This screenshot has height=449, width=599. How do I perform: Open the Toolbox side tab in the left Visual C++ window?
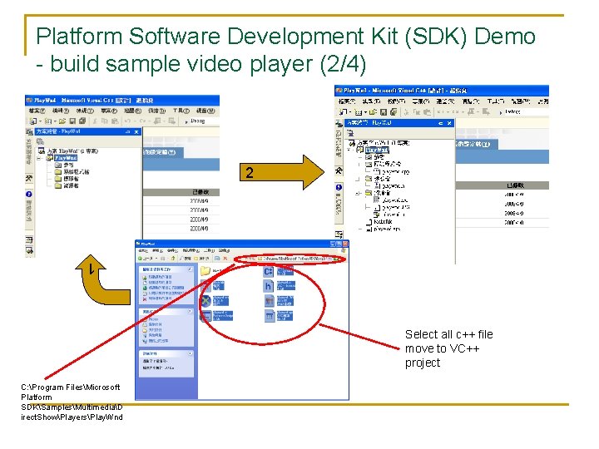click(x=29, y=178)
